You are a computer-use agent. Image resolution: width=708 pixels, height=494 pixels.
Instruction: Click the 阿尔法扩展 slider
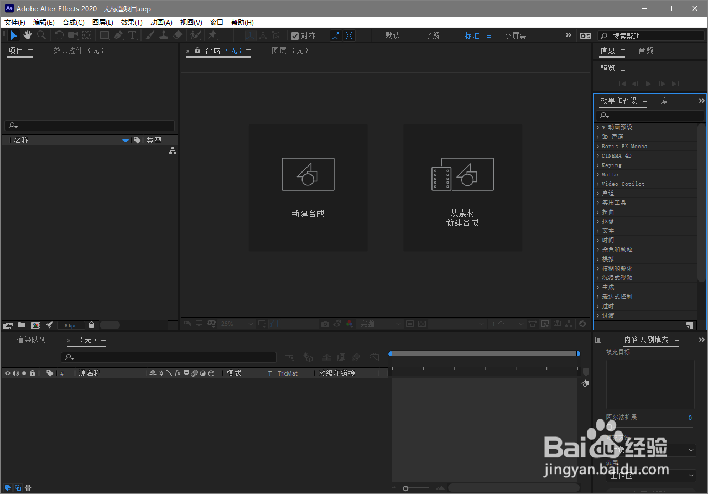coord(649,427)
